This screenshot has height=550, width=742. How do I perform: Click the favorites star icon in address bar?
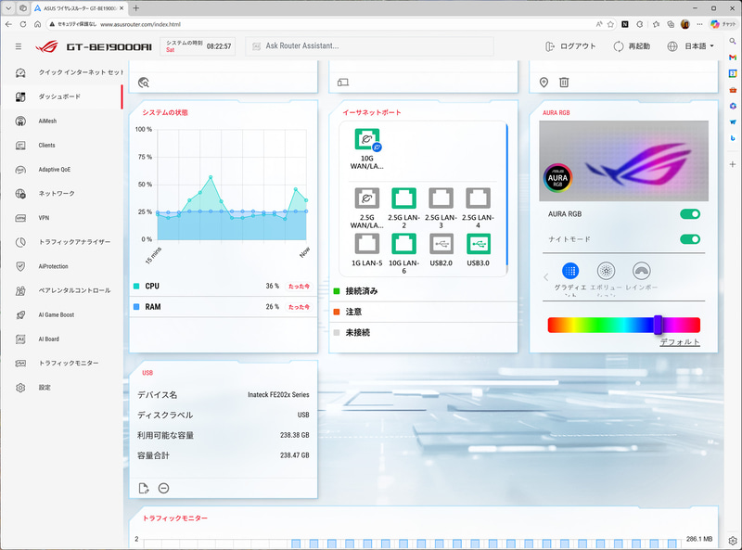tap(610, 24)
